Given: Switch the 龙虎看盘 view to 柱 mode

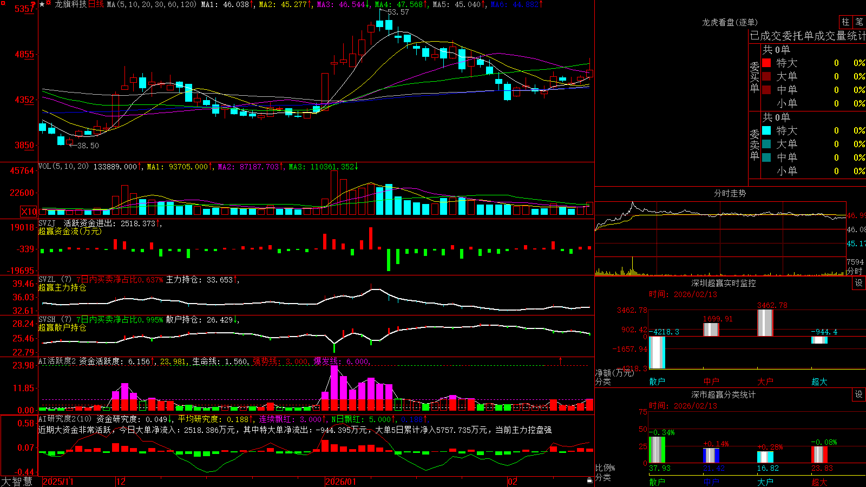Looking at the screenshot, I should [x=845, y=22].
